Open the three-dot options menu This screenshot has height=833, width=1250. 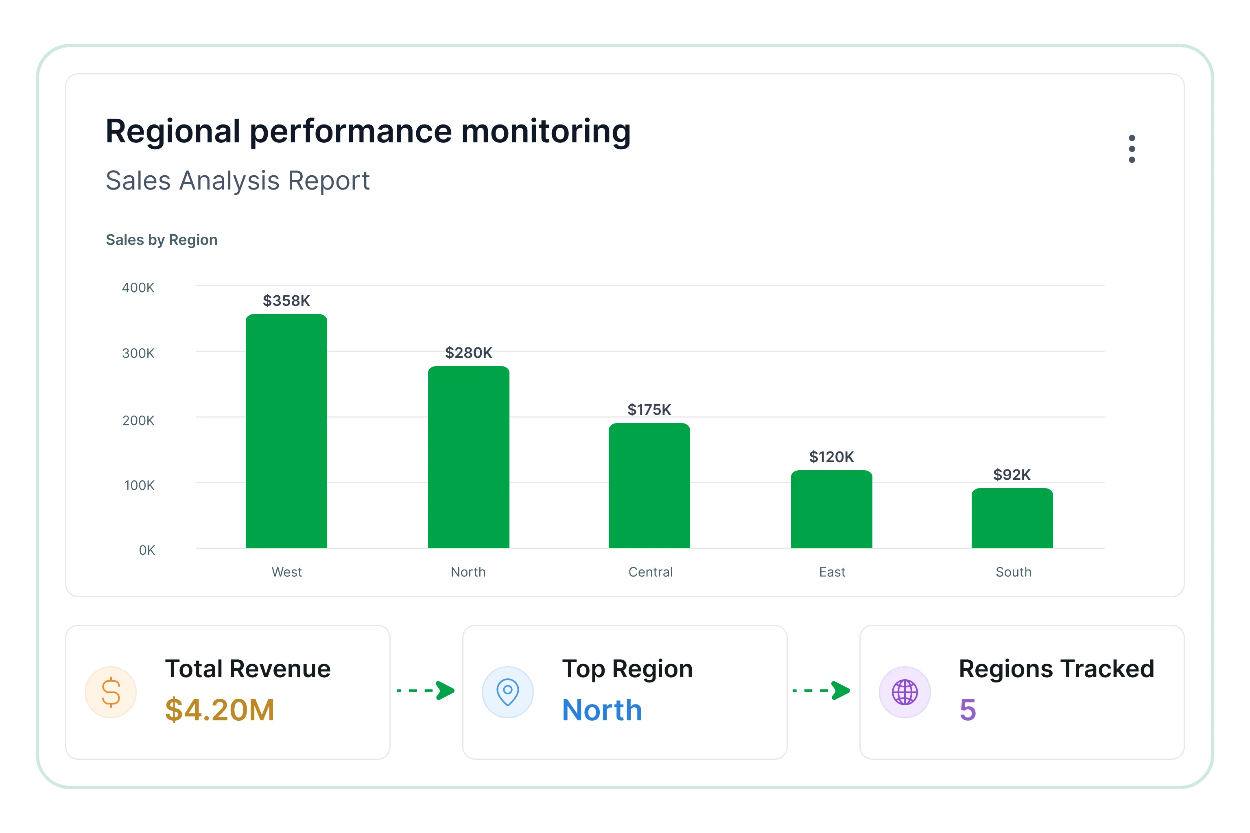point(1132,149)
